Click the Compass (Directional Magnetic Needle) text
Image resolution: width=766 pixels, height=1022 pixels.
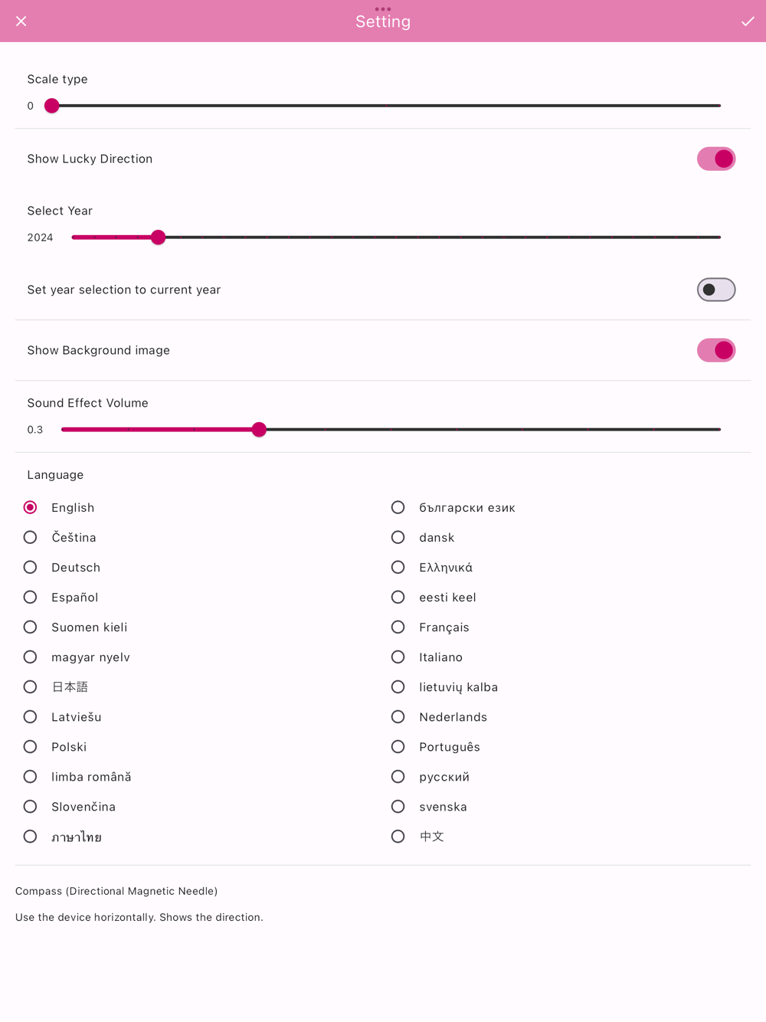116,891
